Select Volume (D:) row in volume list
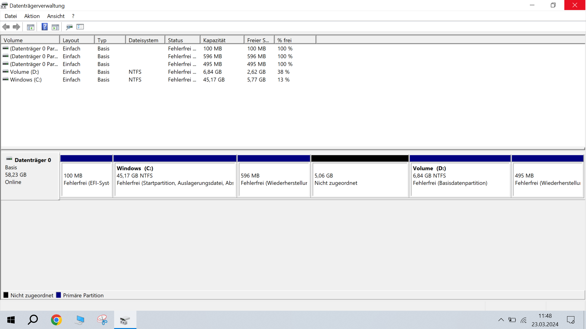Image resolution: width=586 pixels, height=329 pixels. coord(24,72)
